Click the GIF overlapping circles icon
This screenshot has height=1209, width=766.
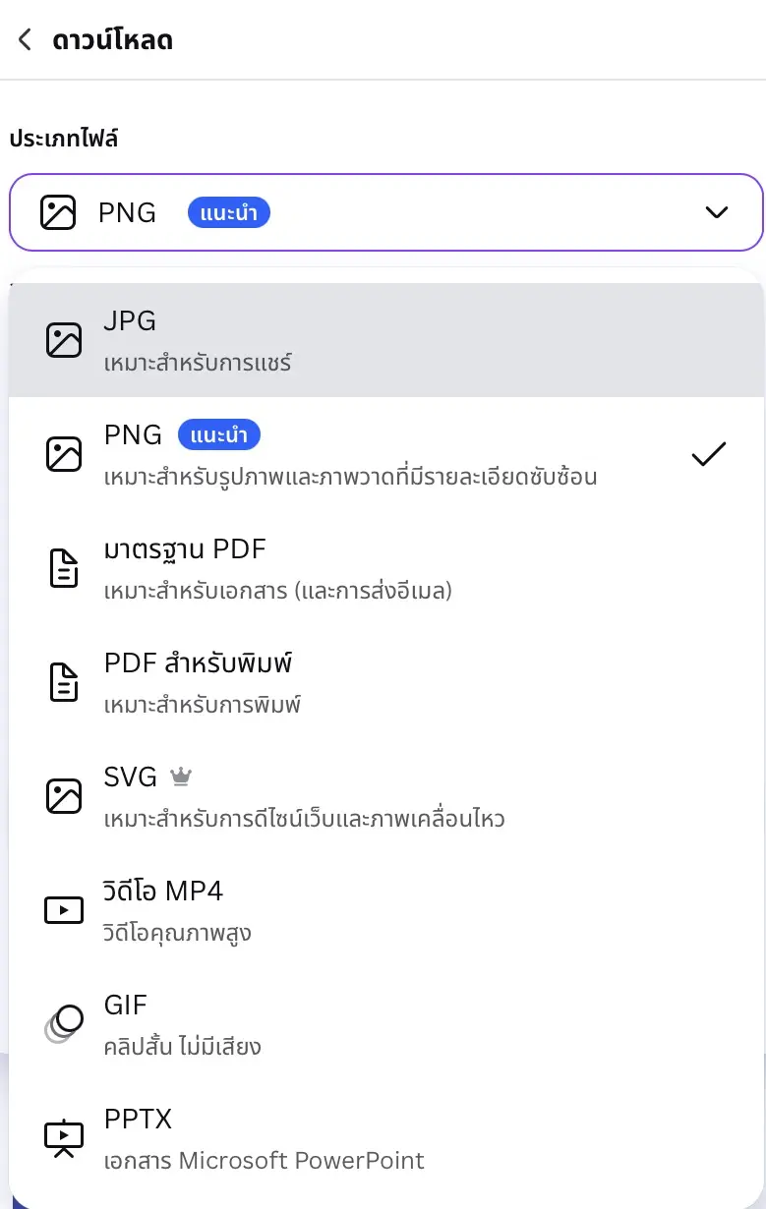click(64, 1024)
